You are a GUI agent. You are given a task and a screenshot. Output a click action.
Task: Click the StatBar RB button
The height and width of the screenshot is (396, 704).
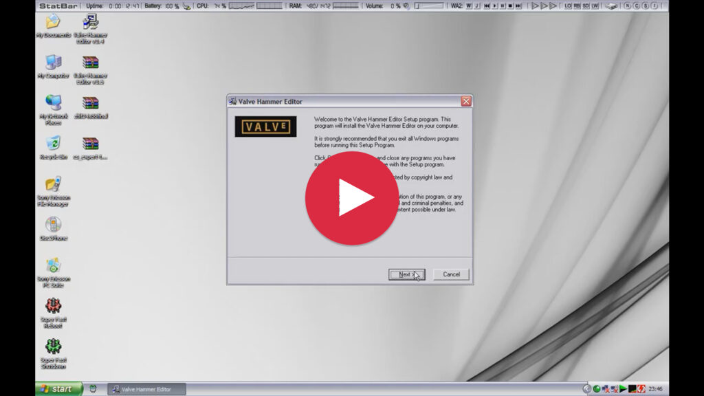coord(577,5)
